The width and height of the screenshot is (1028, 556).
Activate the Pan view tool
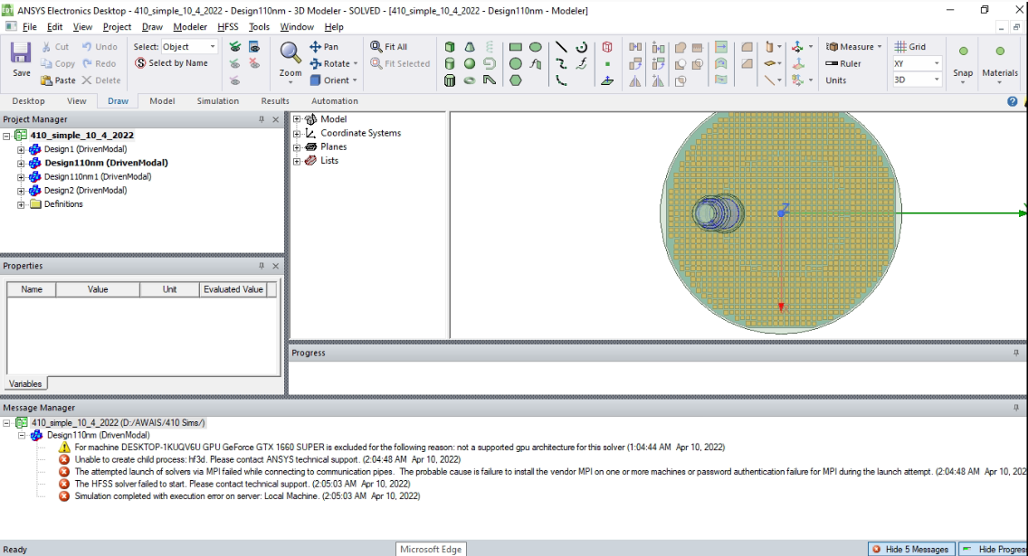click(324, 47)
